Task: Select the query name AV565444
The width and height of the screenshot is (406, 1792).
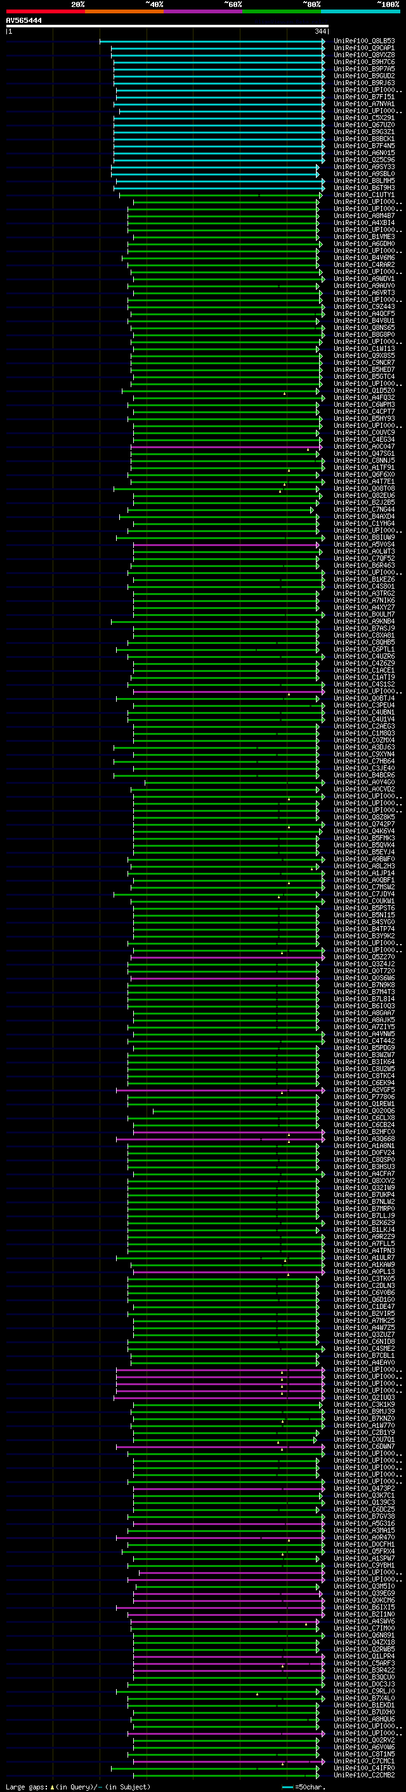Action: [23, 21]
